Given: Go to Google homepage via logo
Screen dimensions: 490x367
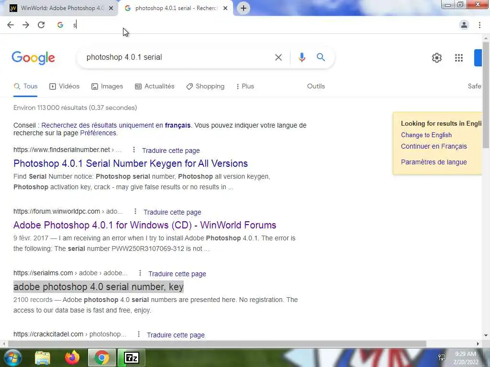Looking at the screenshot, I should pyautogui.click(x=33, y=58).
